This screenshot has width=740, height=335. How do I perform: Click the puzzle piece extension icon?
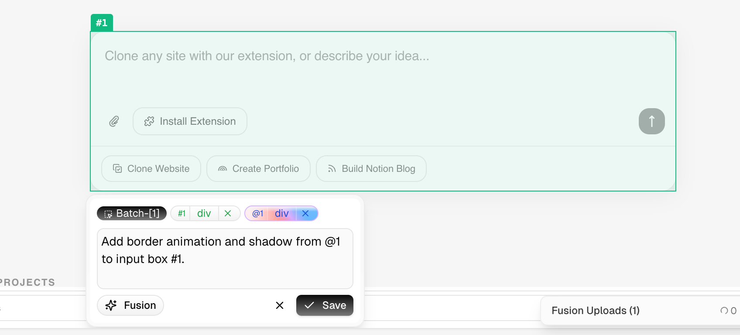tap(149, 121)
